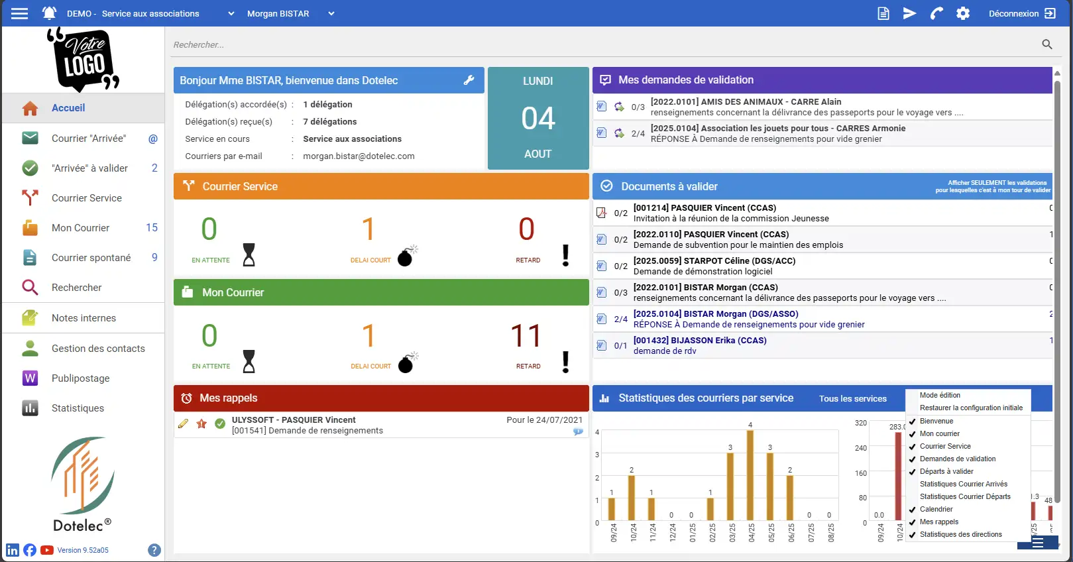Screen dimensions: 1073x562
Task: Open the settings gear icon
Action: pos(963,13)
